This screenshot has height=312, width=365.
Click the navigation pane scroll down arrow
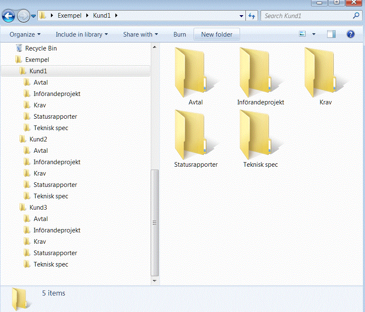pyautogui.click(x=155, y=281)
